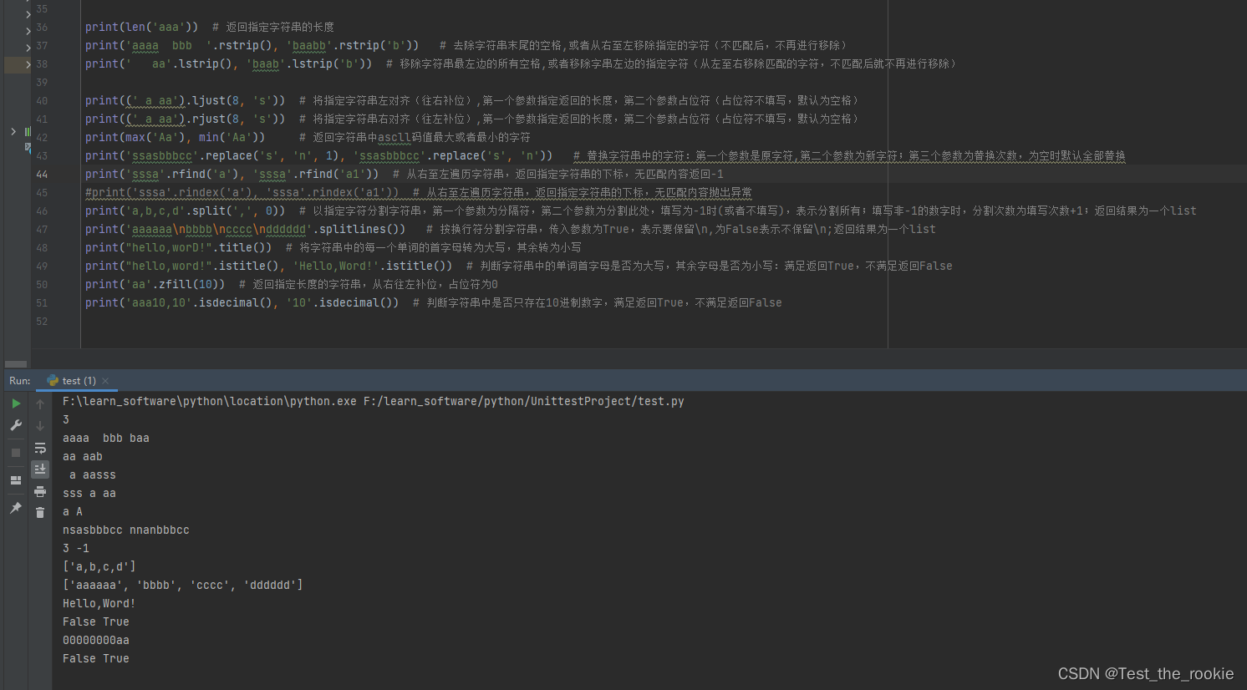Screen dimensions: 1247x690
Task: Click the istitle() code on line 49
Action: click(x=268, y=266)
